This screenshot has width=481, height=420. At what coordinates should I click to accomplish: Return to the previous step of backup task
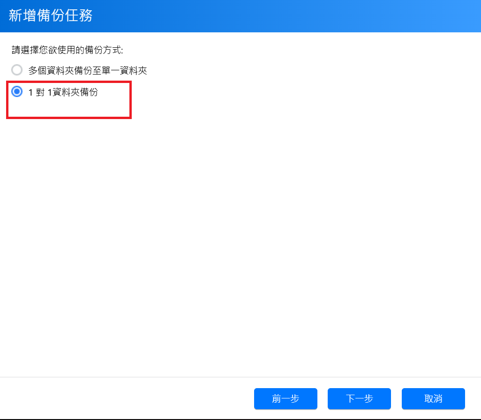(x=286, y=398)
